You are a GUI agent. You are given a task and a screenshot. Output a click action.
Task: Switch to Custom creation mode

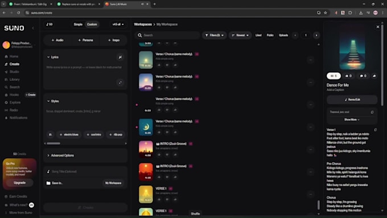coord(92,24)
